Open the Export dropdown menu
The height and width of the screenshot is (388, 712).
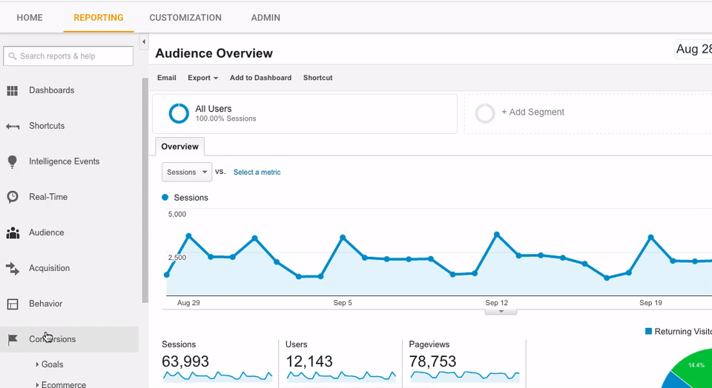pyautogui.click(x=202, y=78)
